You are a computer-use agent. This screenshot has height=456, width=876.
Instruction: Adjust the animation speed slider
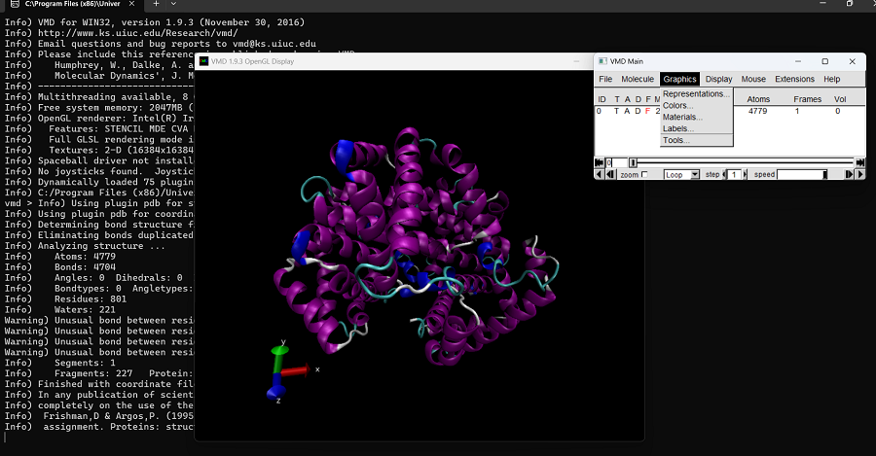pos(802,175)
